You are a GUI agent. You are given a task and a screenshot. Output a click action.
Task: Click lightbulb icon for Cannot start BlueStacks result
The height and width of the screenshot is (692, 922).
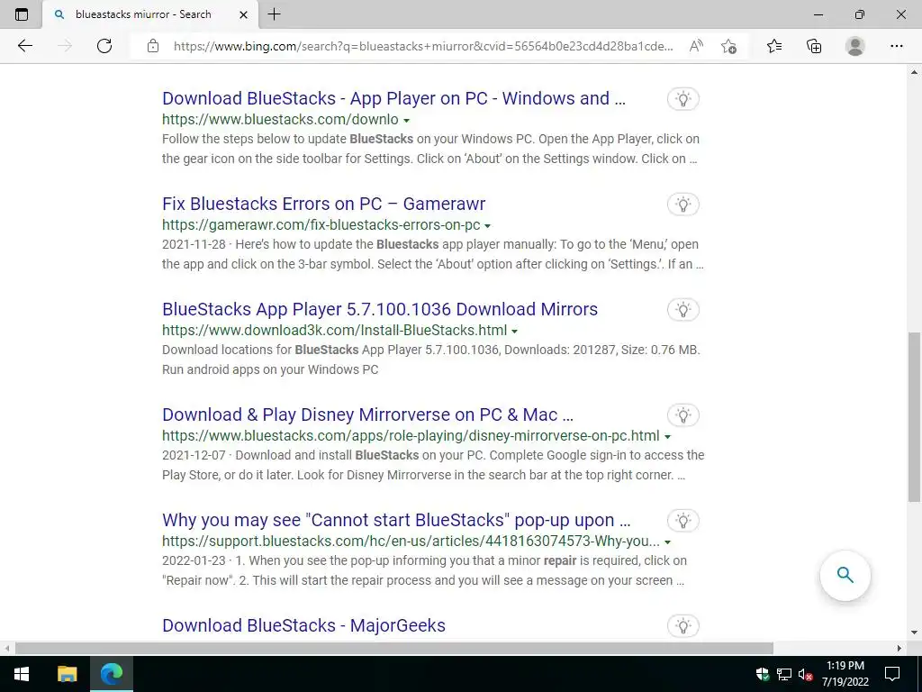[x=682, y=520]
